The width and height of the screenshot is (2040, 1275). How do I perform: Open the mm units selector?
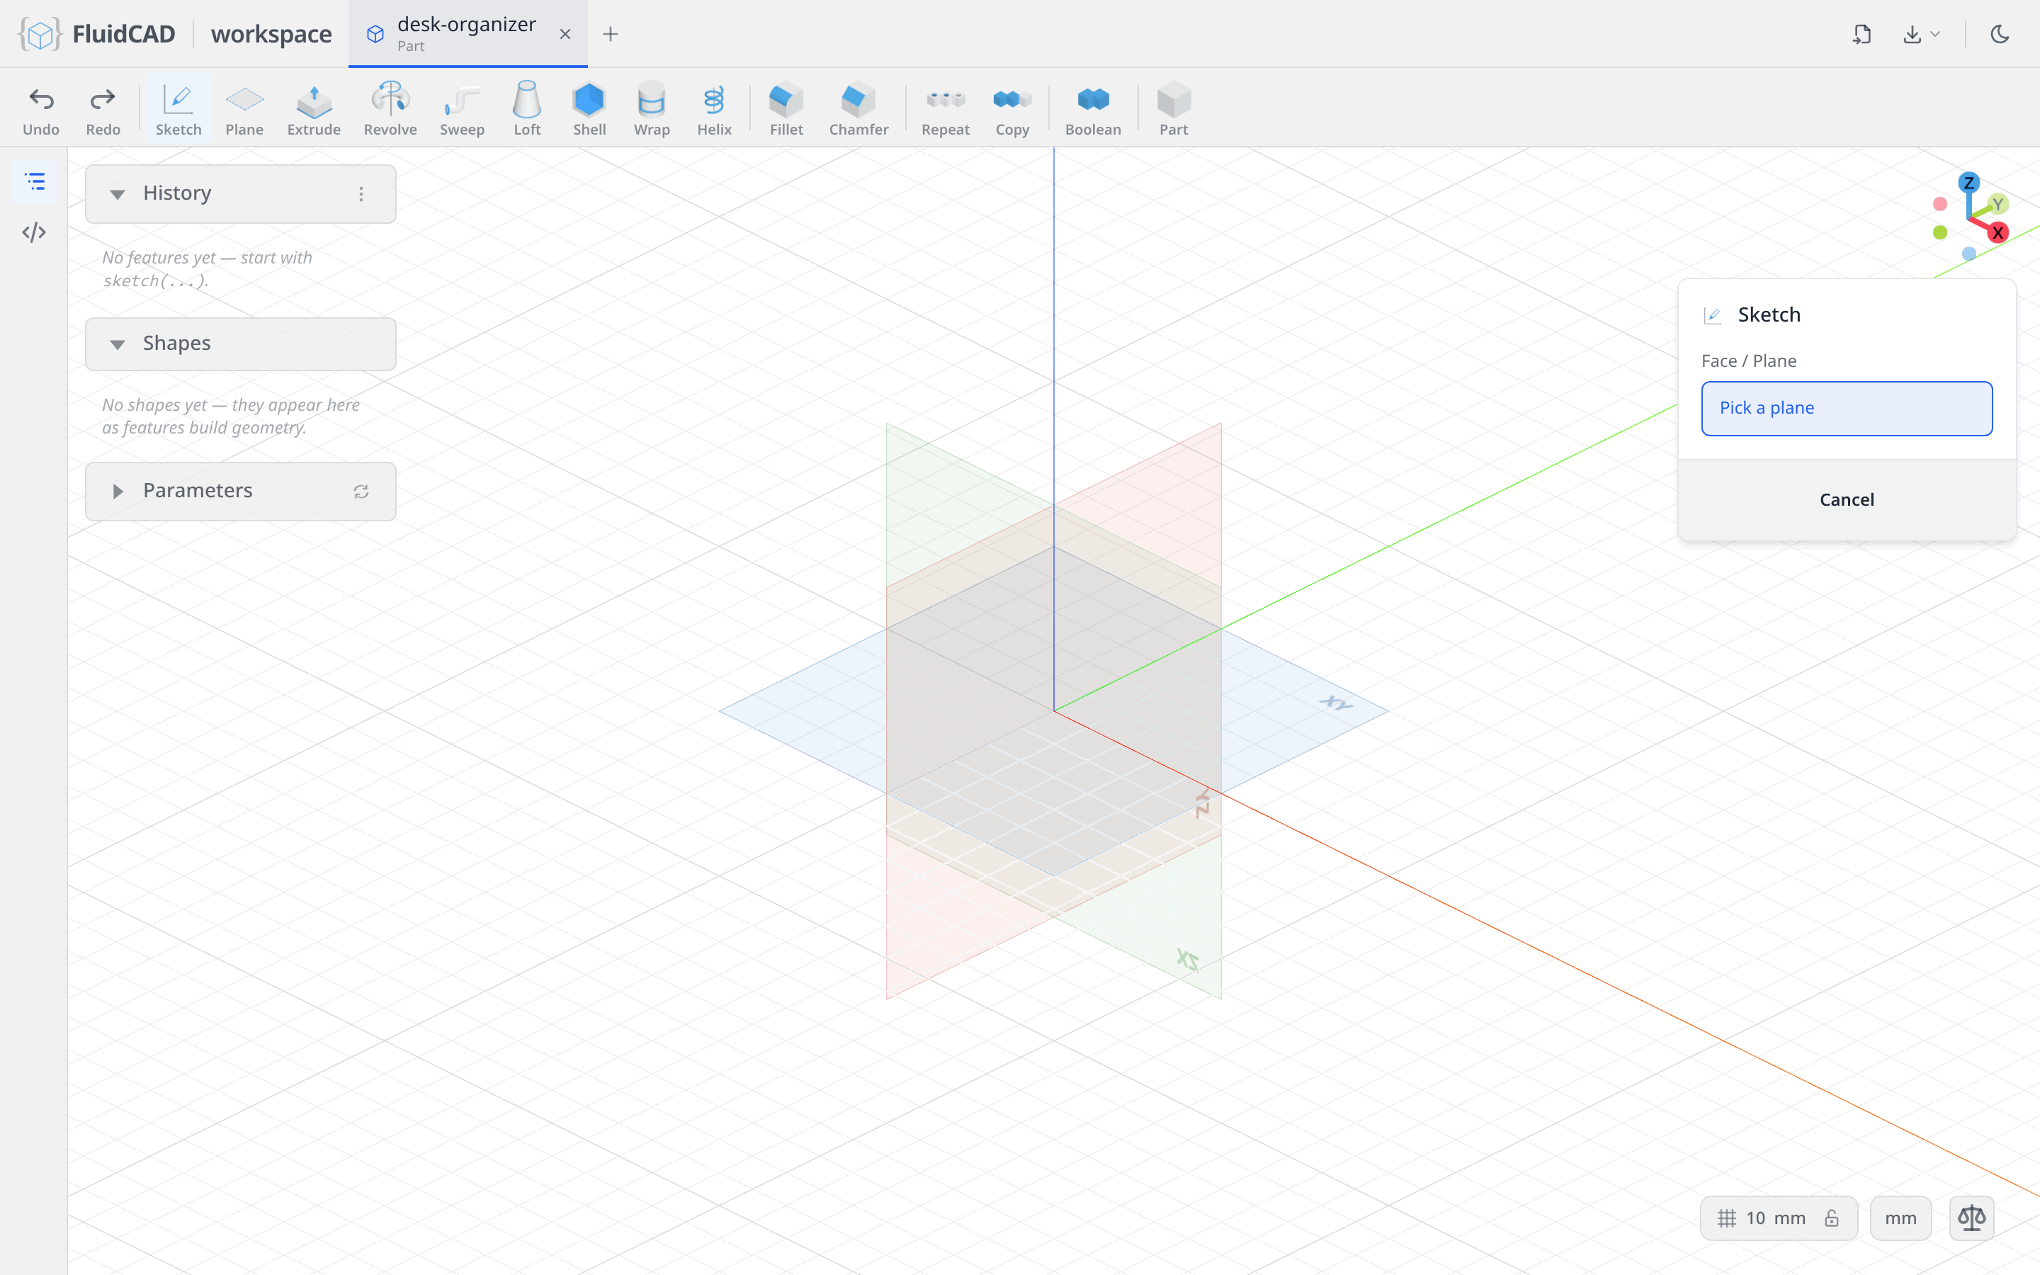point(1900,1218)
